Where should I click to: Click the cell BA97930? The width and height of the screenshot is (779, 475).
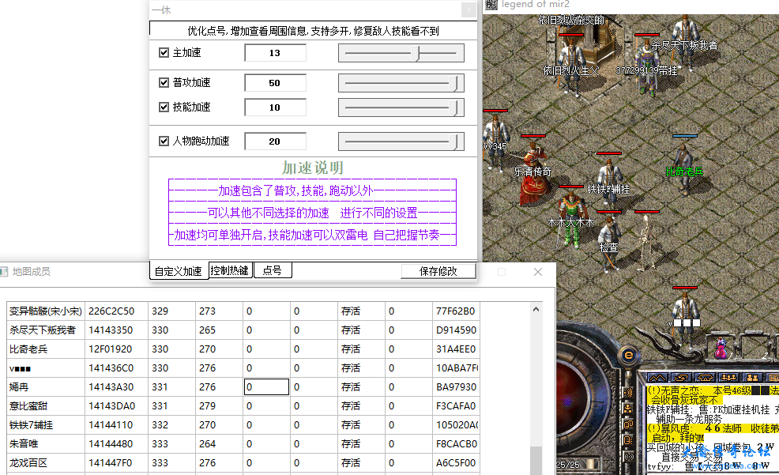point(456,387)
